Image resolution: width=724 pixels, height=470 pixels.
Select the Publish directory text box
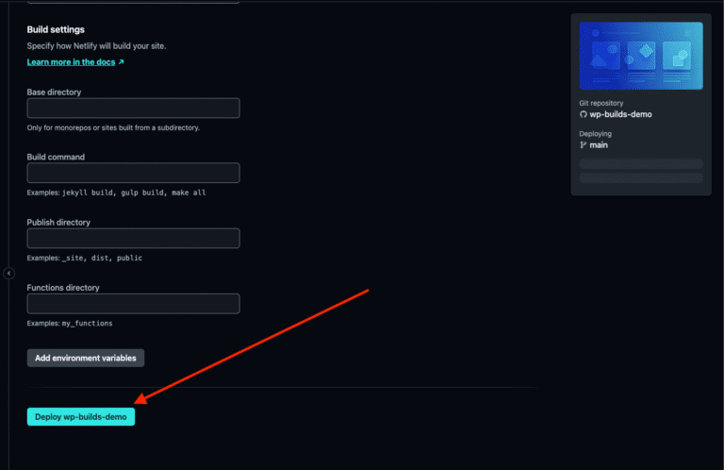pyautogui.click(x=134, y=239)
